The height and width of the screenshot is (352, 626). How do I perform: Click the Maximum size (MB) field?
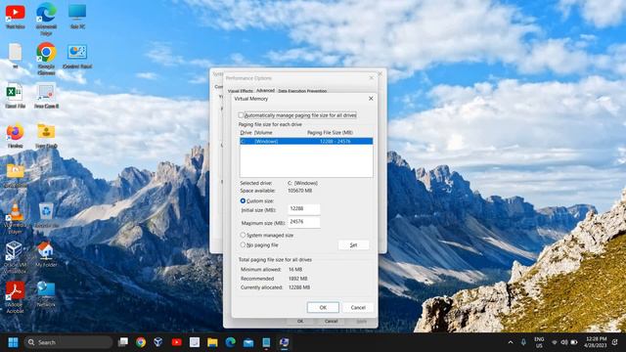tap(304, 222)
